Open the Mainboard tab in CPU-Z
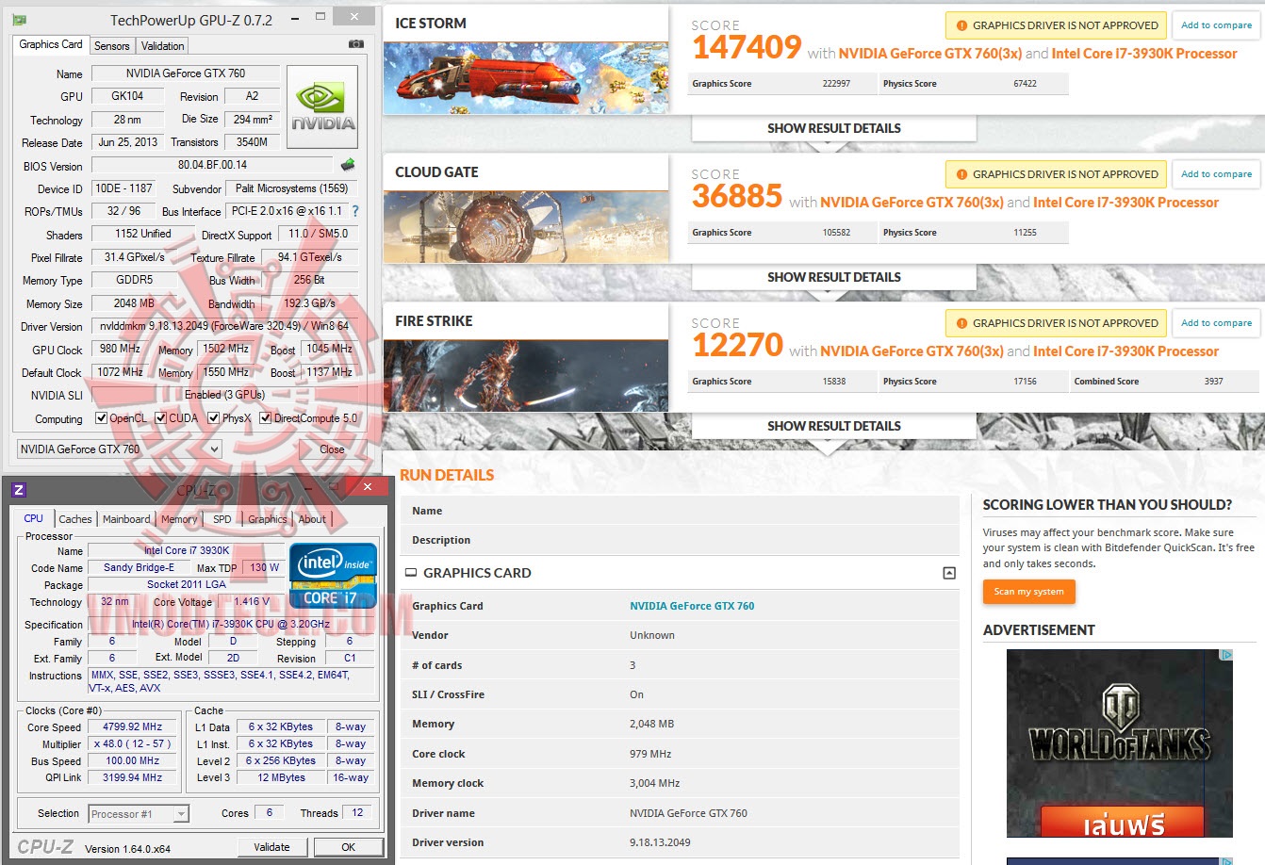1265x865 pixels. (x=126, y=519)
